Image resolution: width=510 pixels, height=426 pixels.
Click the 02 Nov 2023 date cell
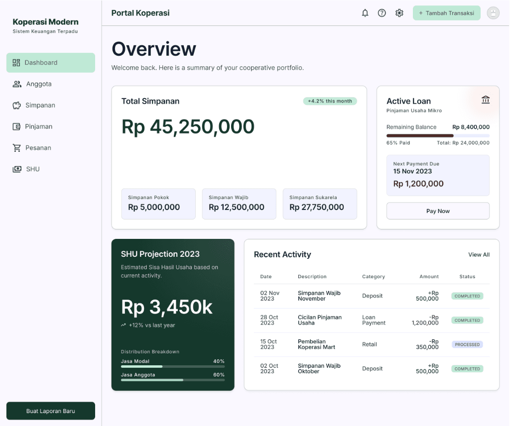coord(269,296)
